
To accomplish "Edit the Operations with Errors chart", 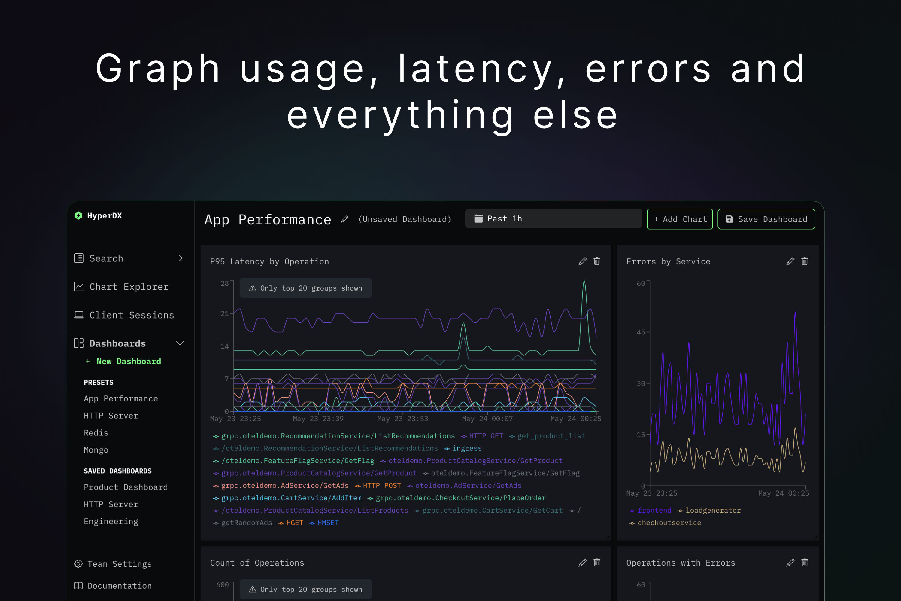I will coord(790,563).
